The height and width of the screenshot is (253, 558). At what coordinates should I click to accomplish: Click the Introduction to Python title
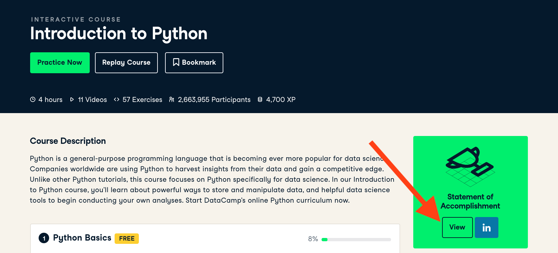pyautogui.click(x=119, y=34)
